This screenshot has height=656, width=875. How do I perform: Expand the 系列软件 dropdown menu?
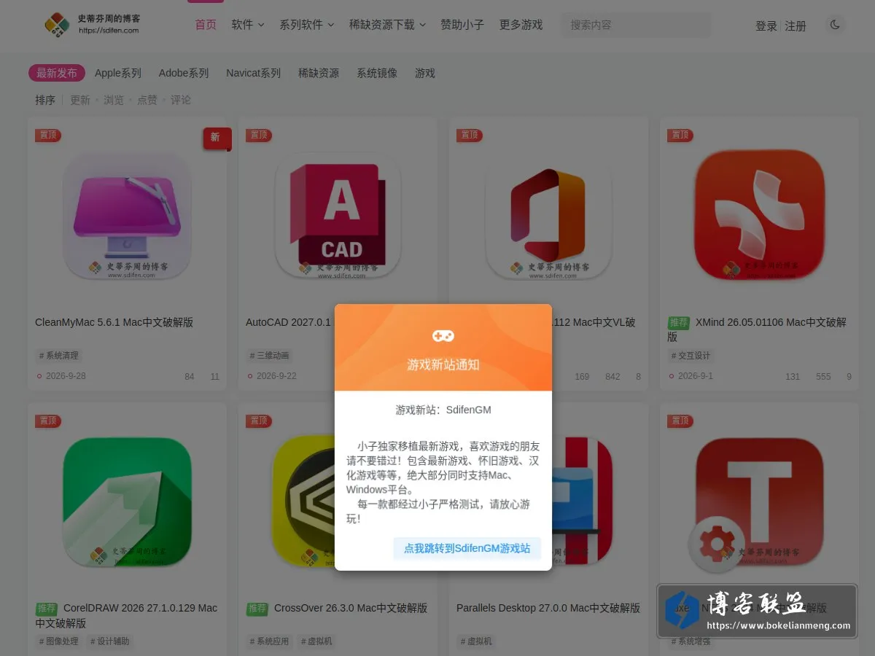(x=306, y=25)
